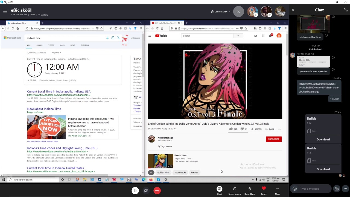Click the YouTube search magnifier button
The height and width of the screenshot is (197, 350).
click(238, 36)
